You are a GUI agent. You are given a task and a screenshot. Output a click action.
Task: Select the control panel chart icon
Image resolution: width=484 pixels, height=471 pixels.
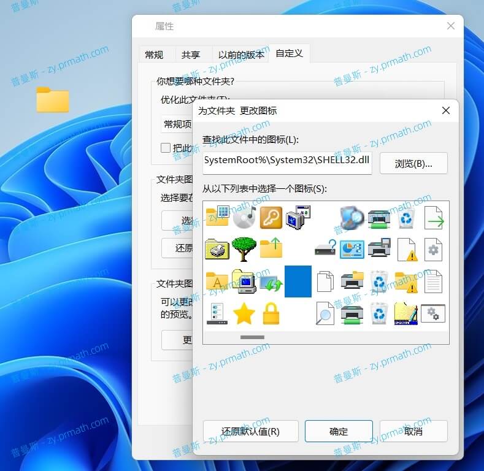click(352, 249)
